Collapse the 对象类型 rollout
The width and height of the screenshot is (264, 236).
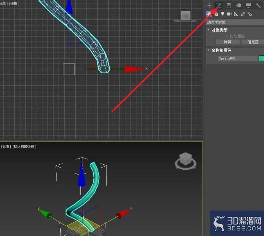click(219, 30)
